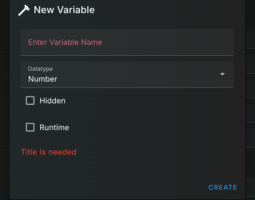Click the "Enter Variable Name" placeholder text

click(x=65, y=42)
